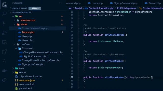
Task: Click class symbol icon in breadcrumb
Action: tap(140, 8)
